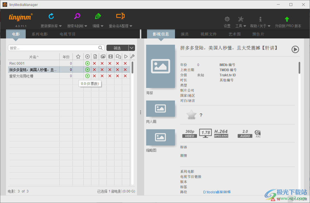Open the 影视信息 tab

[161, 34]
